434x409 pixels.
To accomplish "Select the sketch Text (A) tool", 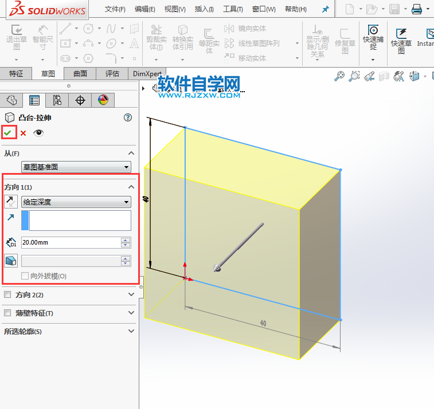I will 134,44.
